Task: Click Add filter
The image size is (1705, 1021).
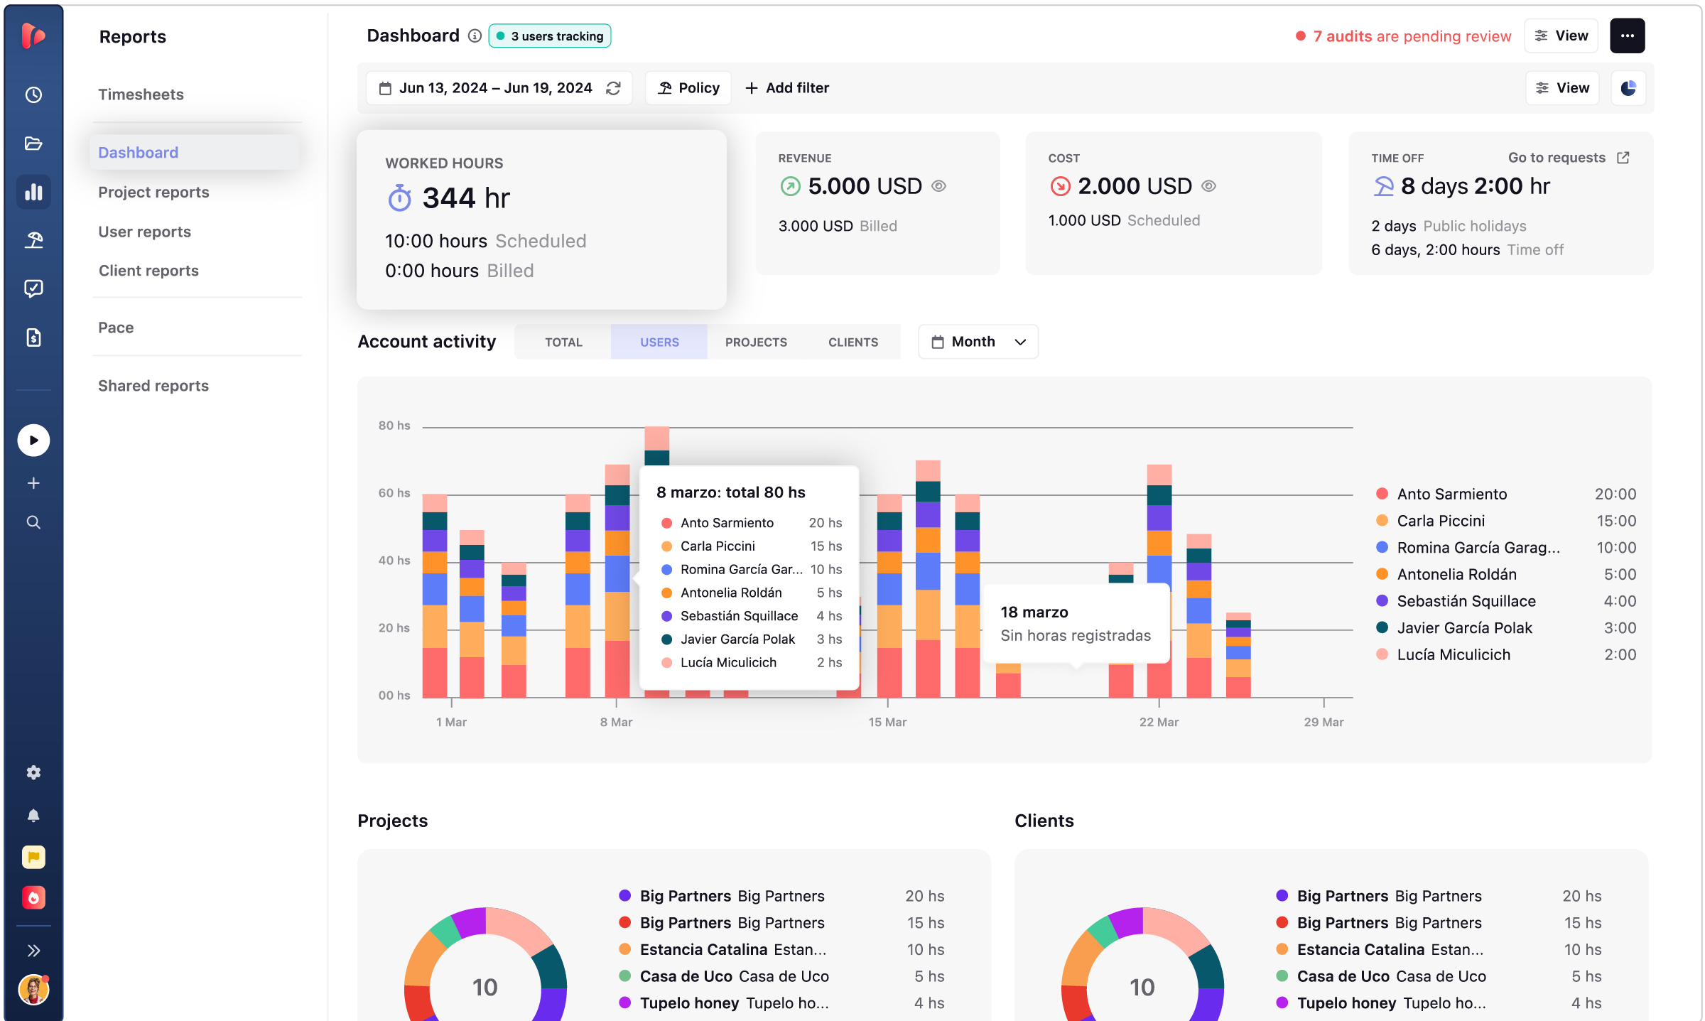Action: pos(787,88)
